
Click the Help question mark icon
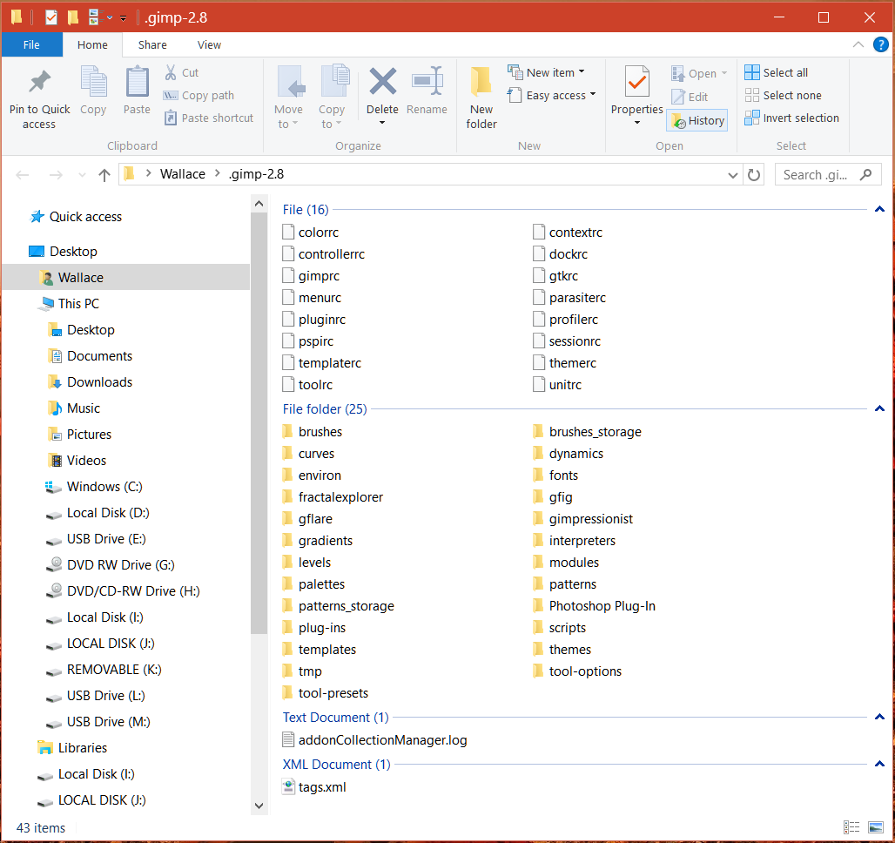[881, 44]
